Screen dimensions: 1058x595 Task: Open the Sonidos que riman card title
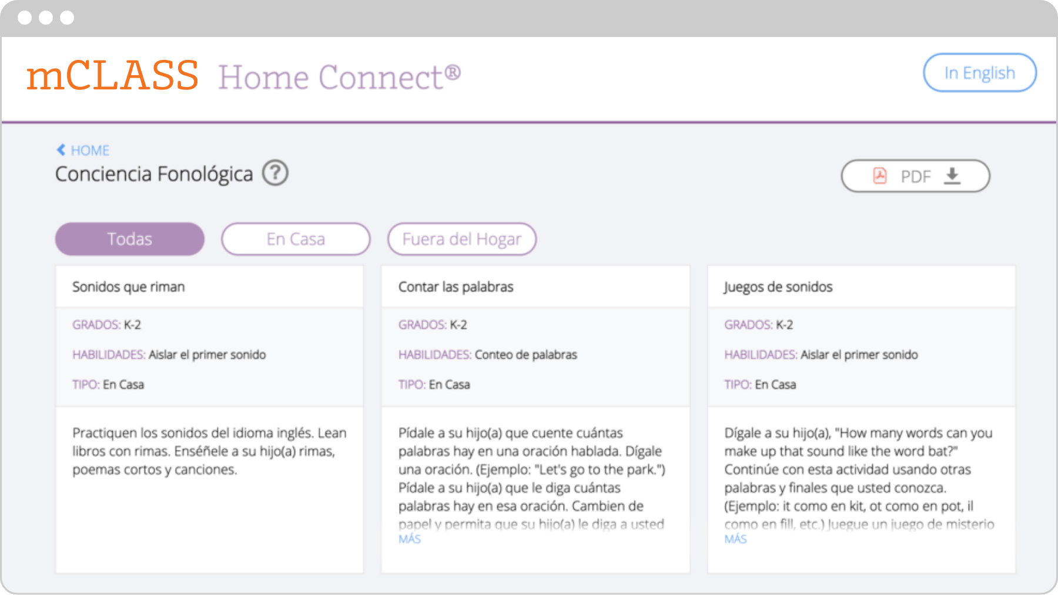coord(129,287)
